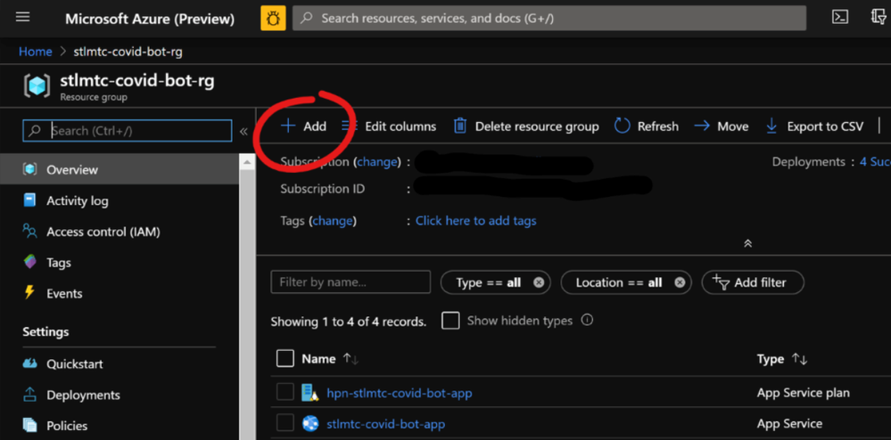Click the search box in the top bar
The width and height of the screenshot is (891, 440).
[x=549, y=18]
